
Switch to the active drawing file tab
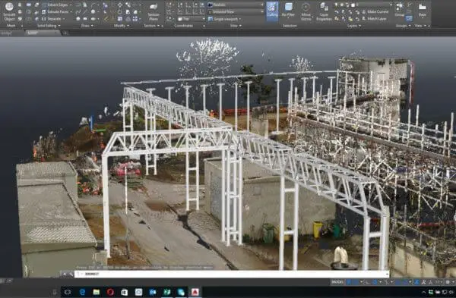(x=42, y=33)
